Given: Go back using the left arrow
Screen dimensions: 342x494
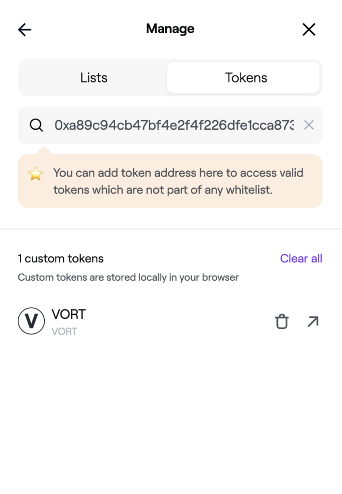Looking at the screenshot, I should coord(25,30).
